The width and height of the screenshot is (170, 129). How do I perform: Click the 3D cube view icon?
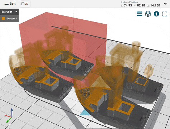148,14
